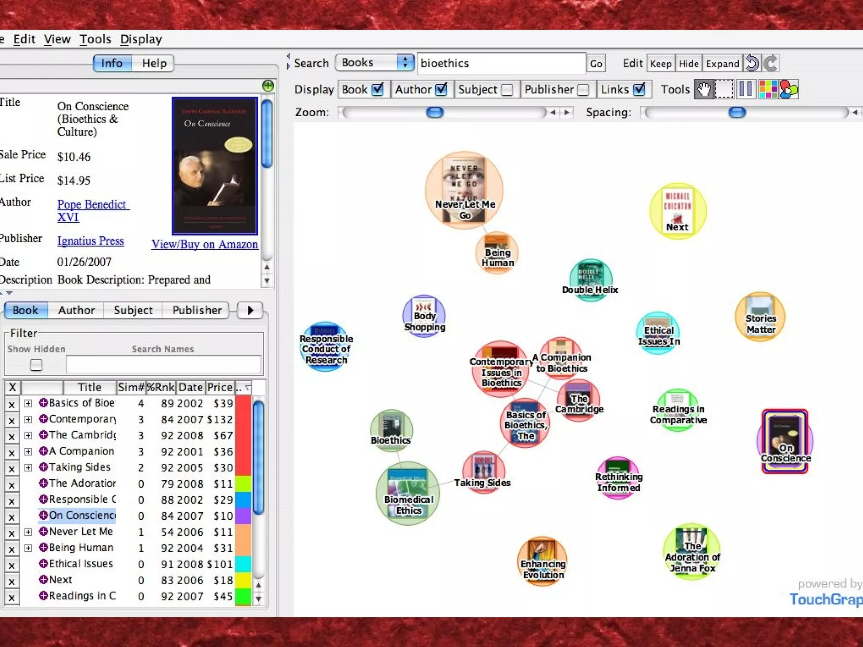This screenshot has height=647, width=863.
Task: Expand the Contemporary tree row
Action: point(28,419)
